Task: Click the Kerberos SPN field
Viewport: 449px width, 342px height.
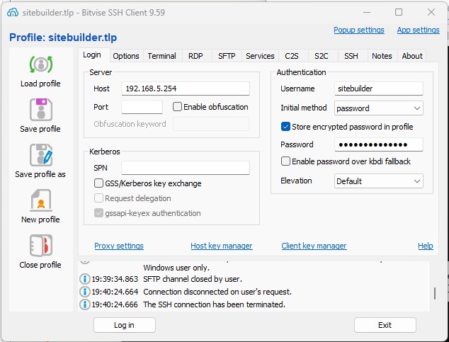Action: tap(186, 168)
